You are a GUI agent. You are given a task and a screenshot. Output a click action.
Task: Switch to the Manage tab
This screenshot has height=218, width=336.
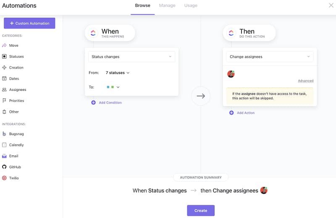(x=167, y=5)
